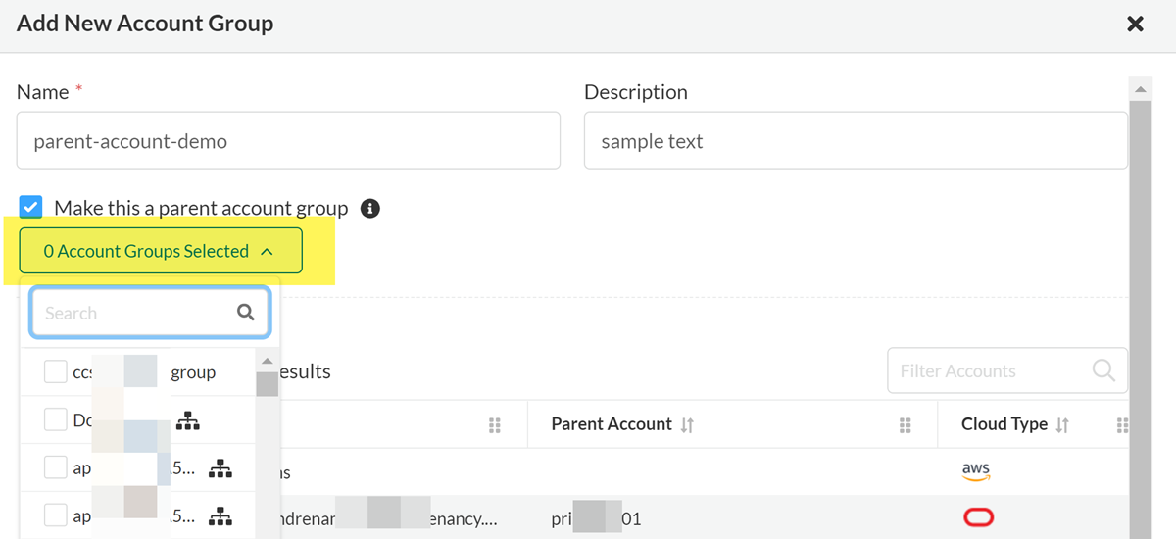The height and width of the screenshot is (539, 1176).
Task: Click the hierarchy icon in the Do... row
Action: (188, 420)
